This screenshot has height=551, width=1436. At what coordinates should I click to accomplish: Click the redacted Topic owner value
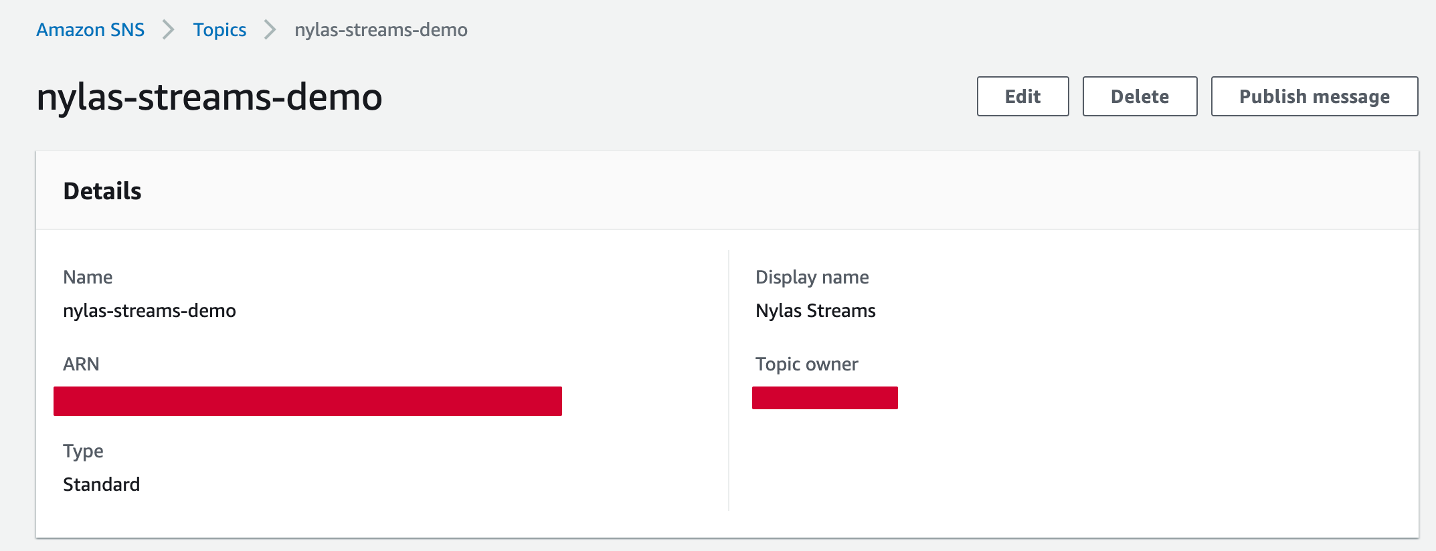(825, 399)
